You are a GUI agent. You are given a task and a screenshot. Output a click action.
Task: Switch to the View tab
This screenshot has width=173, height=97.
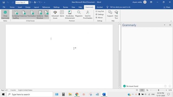point(73,7)
